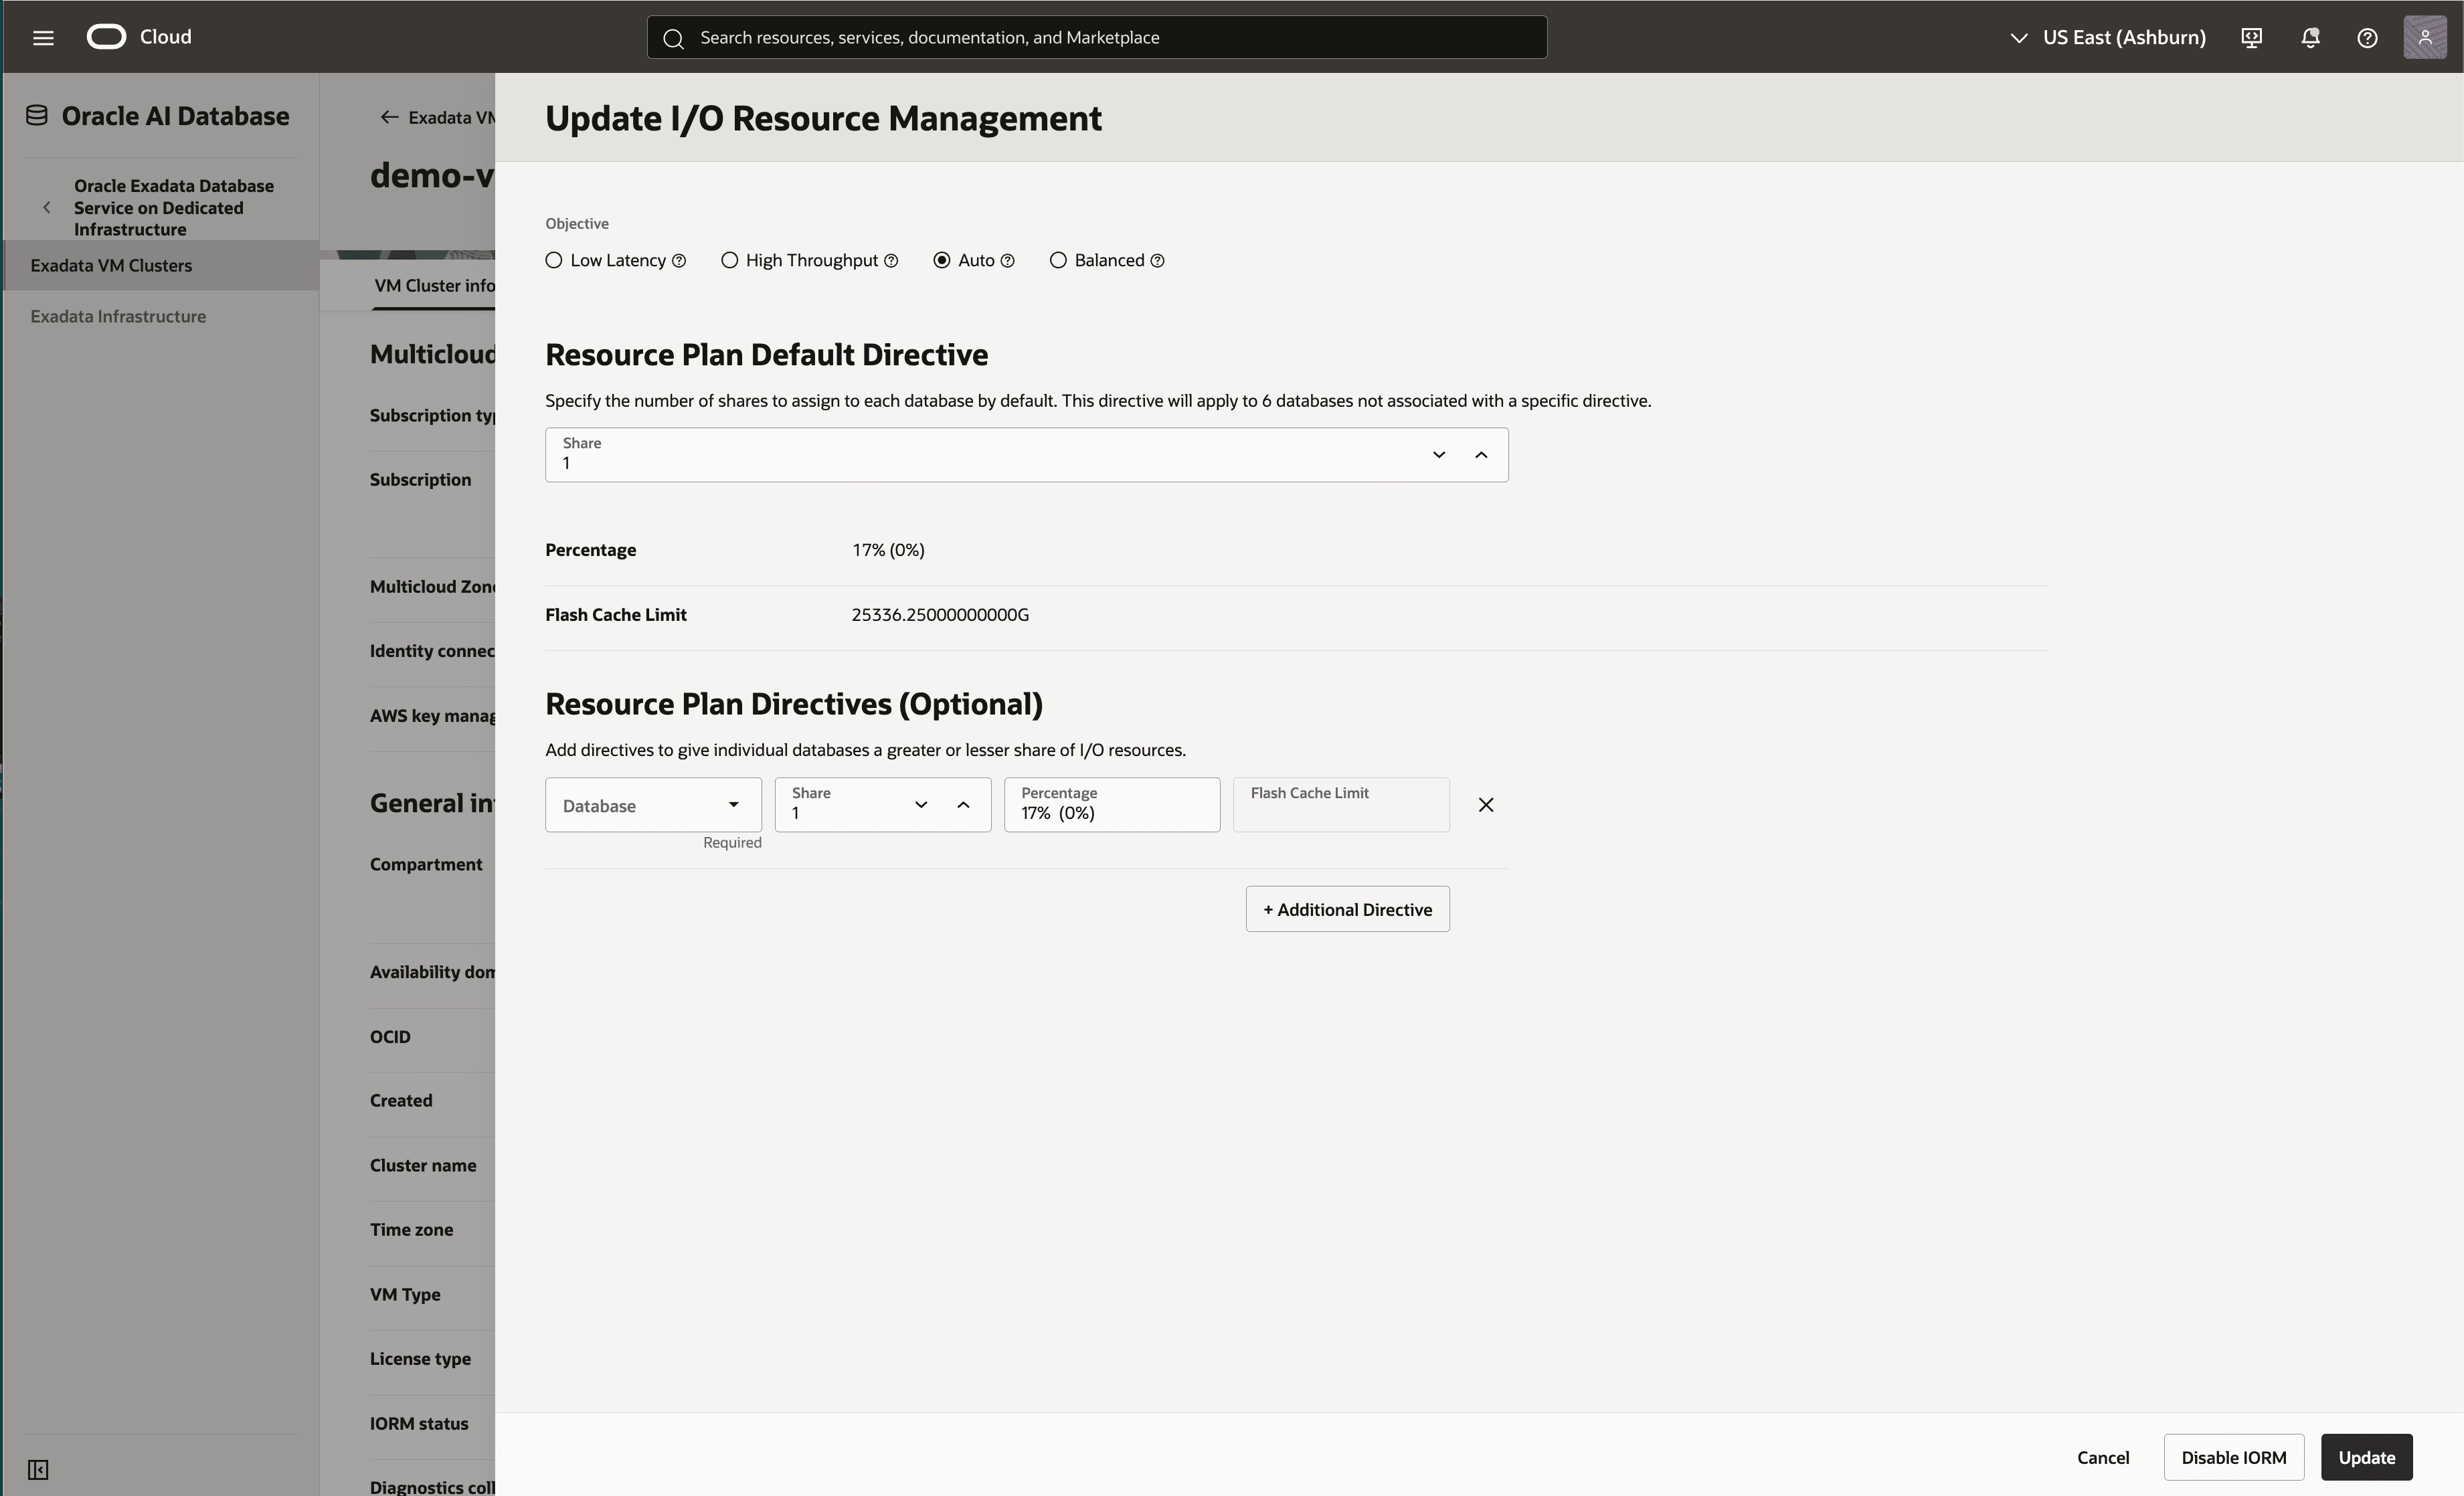
Task: Collapse the sidebar with bottom panel icon
Action: click(38, 1469)
